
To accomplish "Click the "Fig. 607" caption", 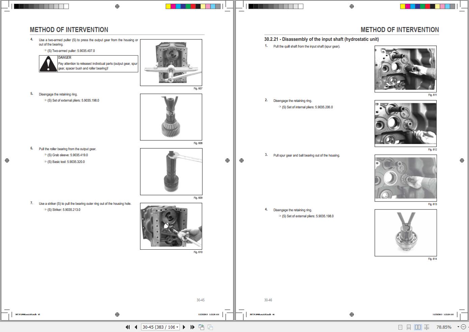I will tap(198, 89).
